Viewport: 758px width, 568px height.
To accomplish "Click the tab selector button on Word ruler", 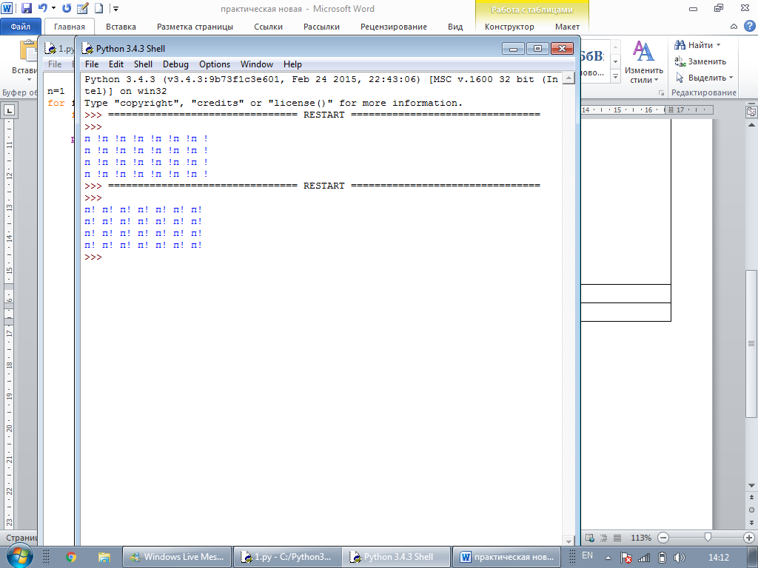I will (x=9, y=110).
